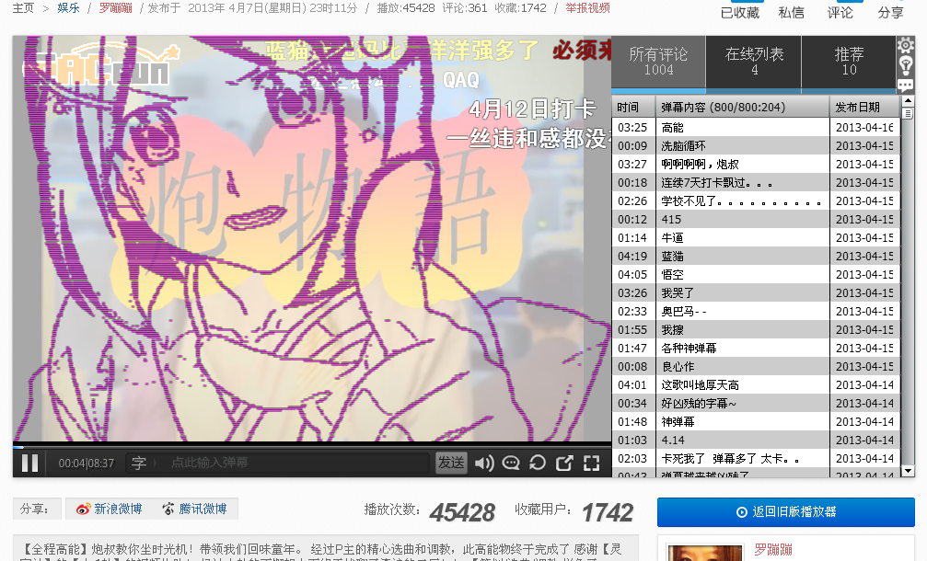Select danmaku row 悟空
The width and height of the screenshot is (927, 561).
coord(756,275)
